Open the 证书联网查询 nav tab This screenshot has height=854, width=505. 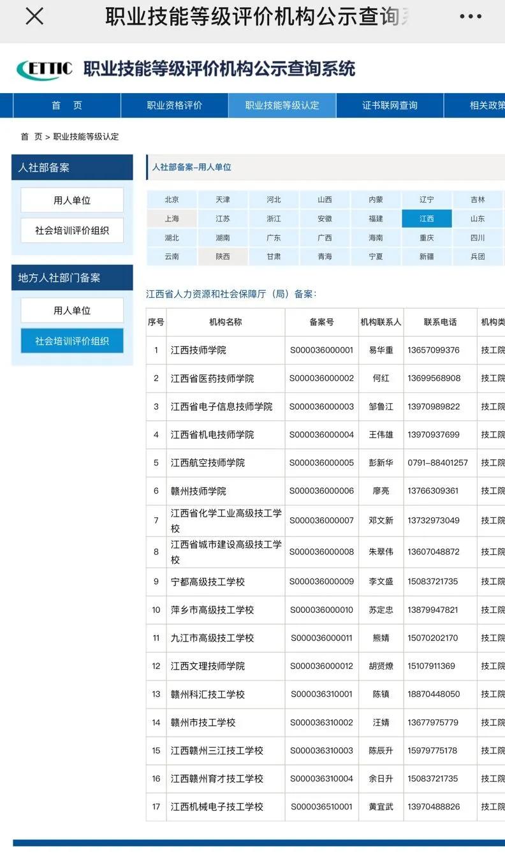pos(390,105)
